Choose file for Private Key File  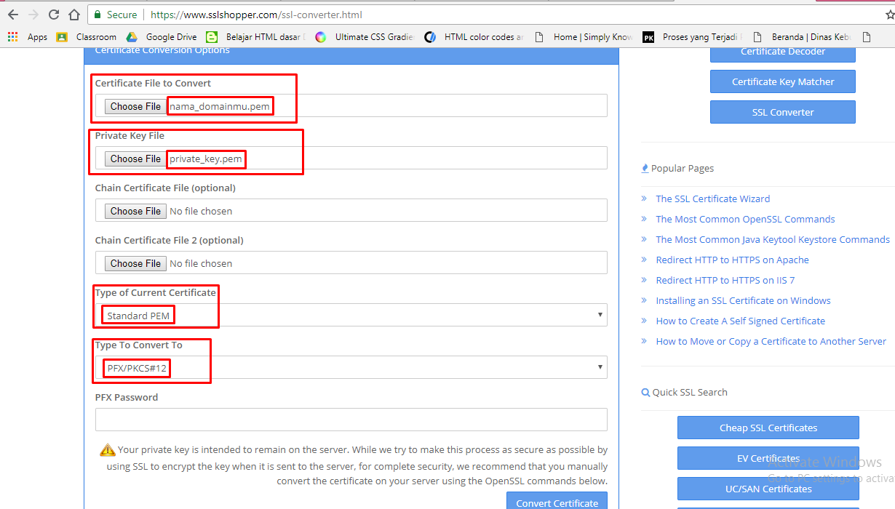[x=135, y=159]
